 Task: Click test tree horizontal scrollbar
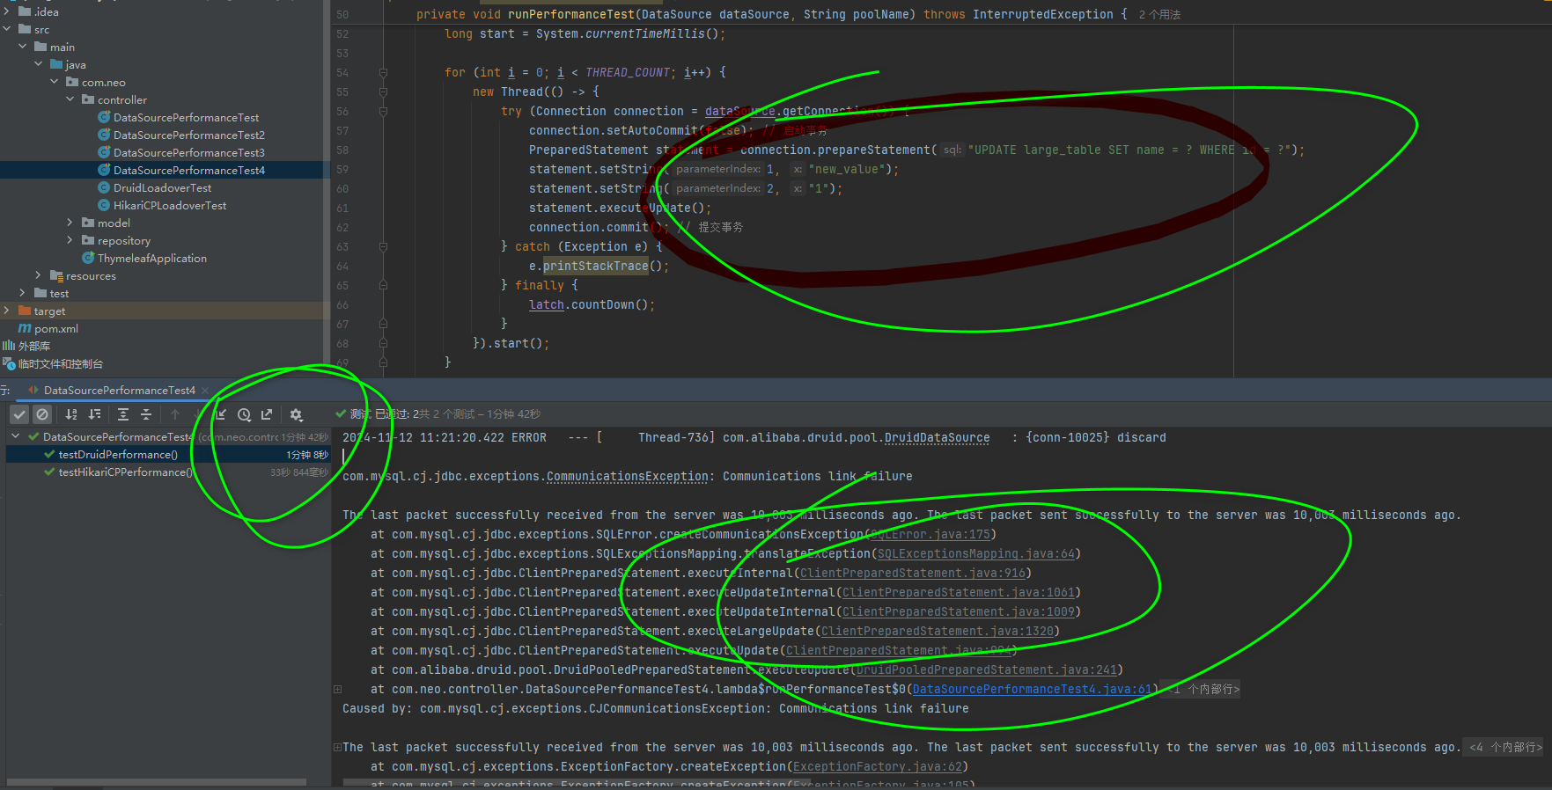(157, 781)
